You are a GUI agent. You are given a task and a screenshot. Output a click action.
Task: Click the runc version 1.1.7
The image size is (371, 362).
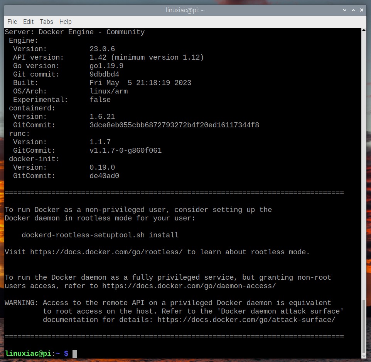pyautogui.click(x=100, y=142)
